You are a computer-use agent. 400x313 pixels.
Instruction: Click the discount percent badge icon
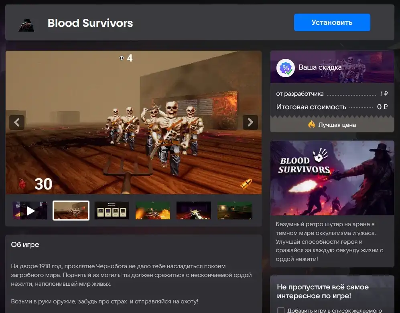pyautogui.click(x=286, y=68)
